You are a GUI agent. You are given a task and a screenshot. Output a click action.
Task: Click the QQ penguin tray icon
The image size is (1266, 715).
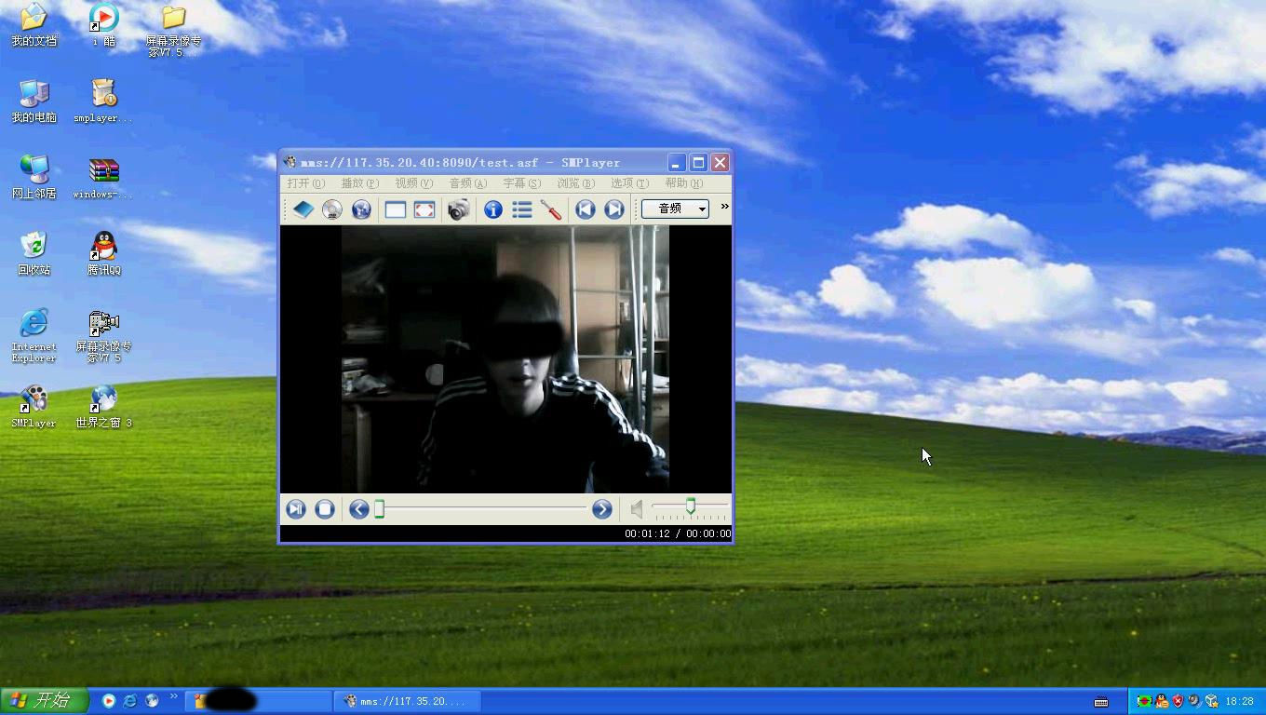[1161, 701]
